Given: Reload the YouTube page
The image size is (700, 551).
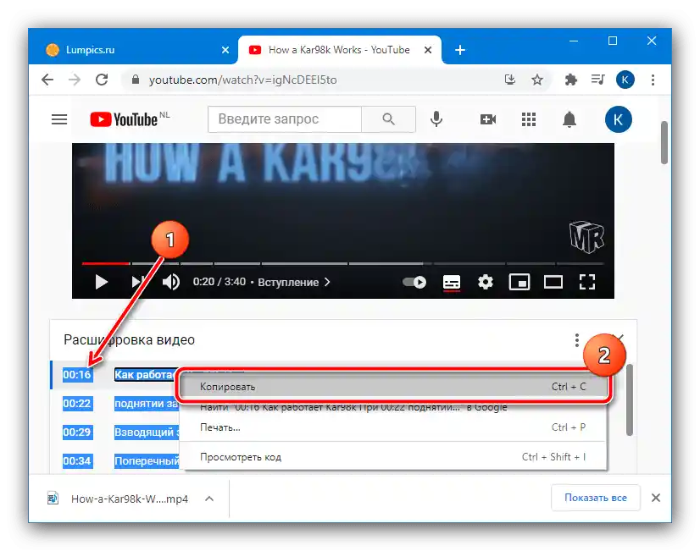Looking at the screenshot, I should tap(102, 80).
